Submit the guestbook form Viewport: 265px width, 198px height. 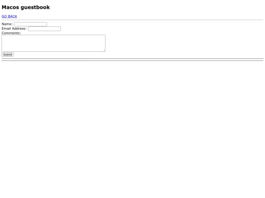pyautogui.click(x=7, y=55)
